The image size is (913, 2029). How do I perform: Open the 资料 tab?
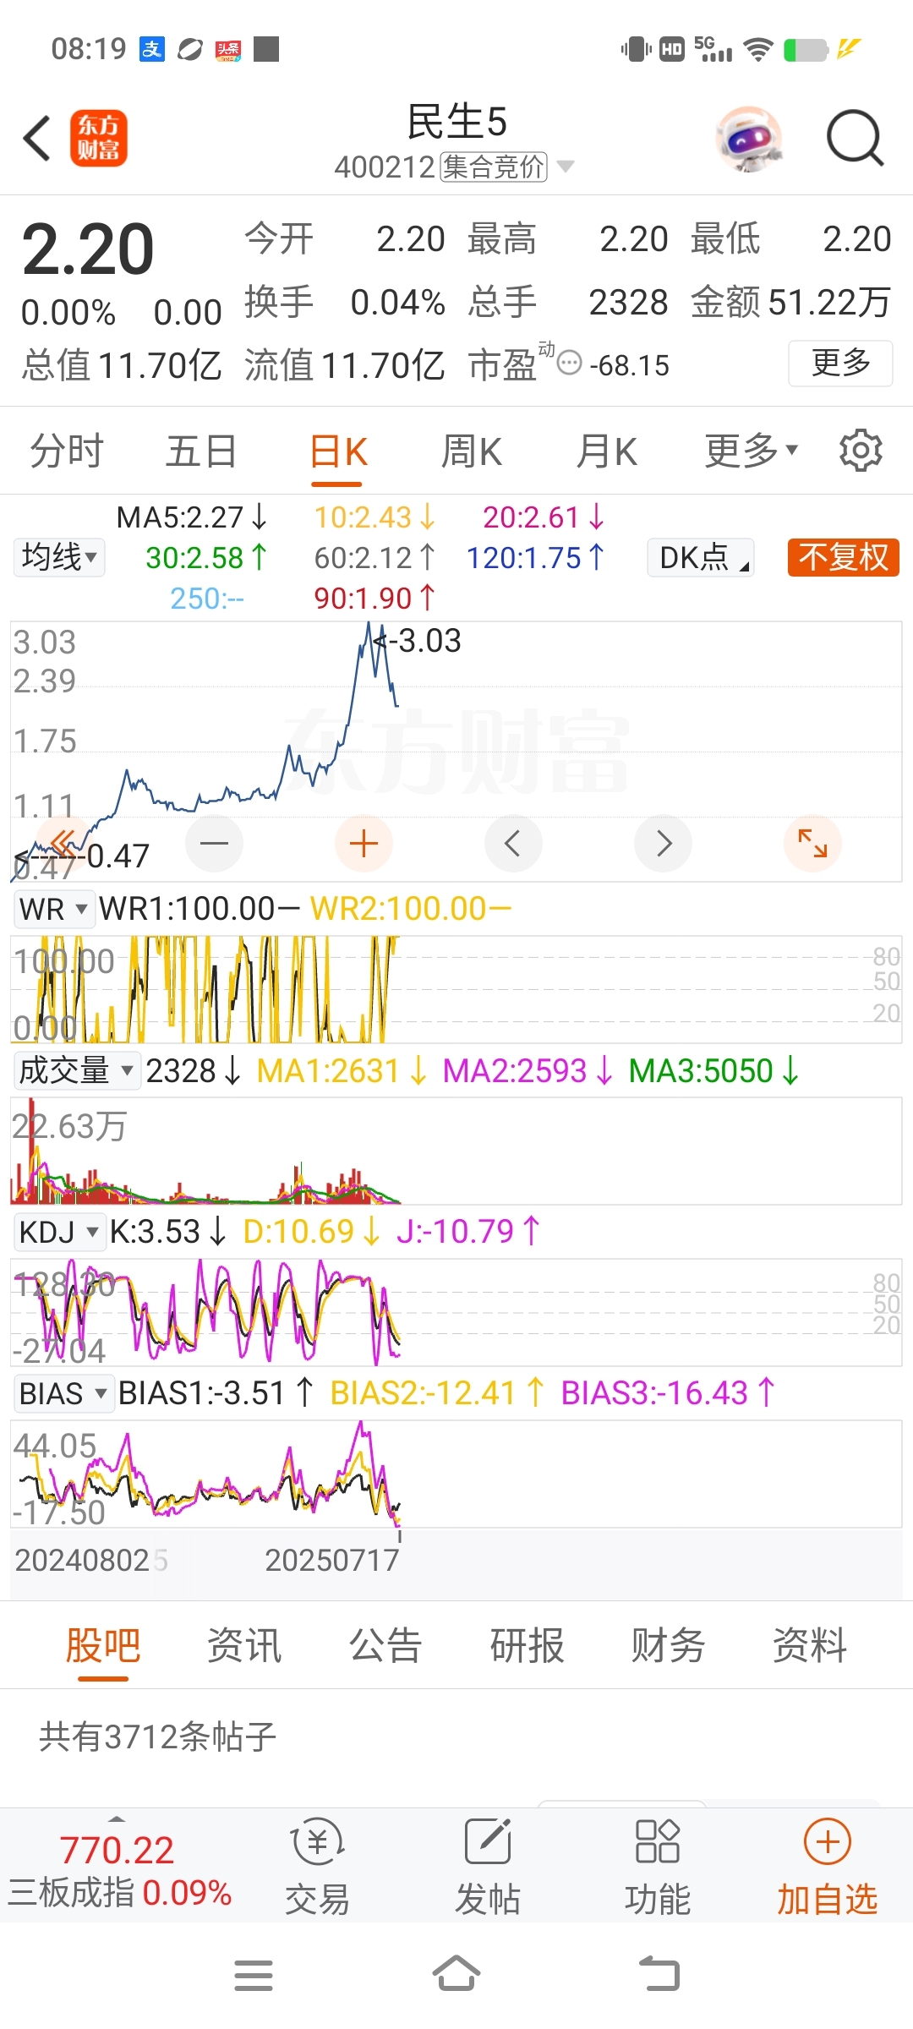[x=810, y=1645]
